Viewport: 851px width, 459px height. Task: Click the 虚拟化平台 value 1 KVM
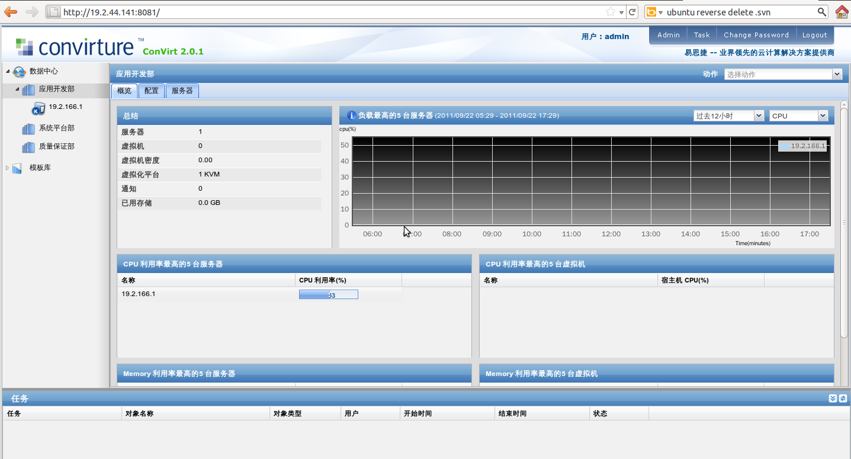click(x=209, y=175)
